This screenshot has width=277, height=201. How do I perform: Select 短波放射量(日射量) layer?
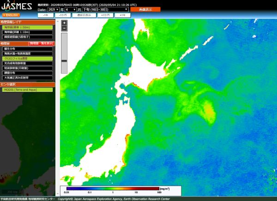27,68
